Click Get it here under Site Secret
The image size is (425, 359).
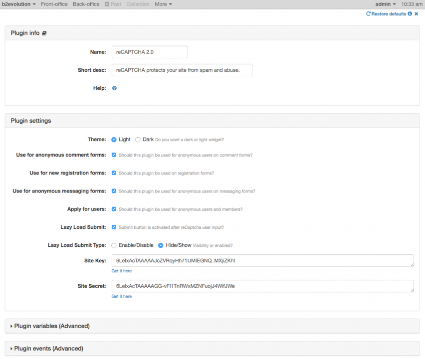pos(121,296)
